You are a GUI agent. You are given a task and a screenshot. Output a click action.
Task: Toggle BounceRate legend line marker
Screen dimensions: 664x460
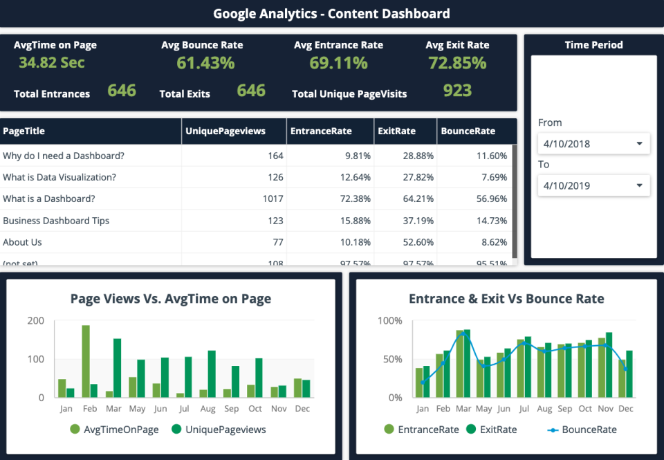click(553, 430)
